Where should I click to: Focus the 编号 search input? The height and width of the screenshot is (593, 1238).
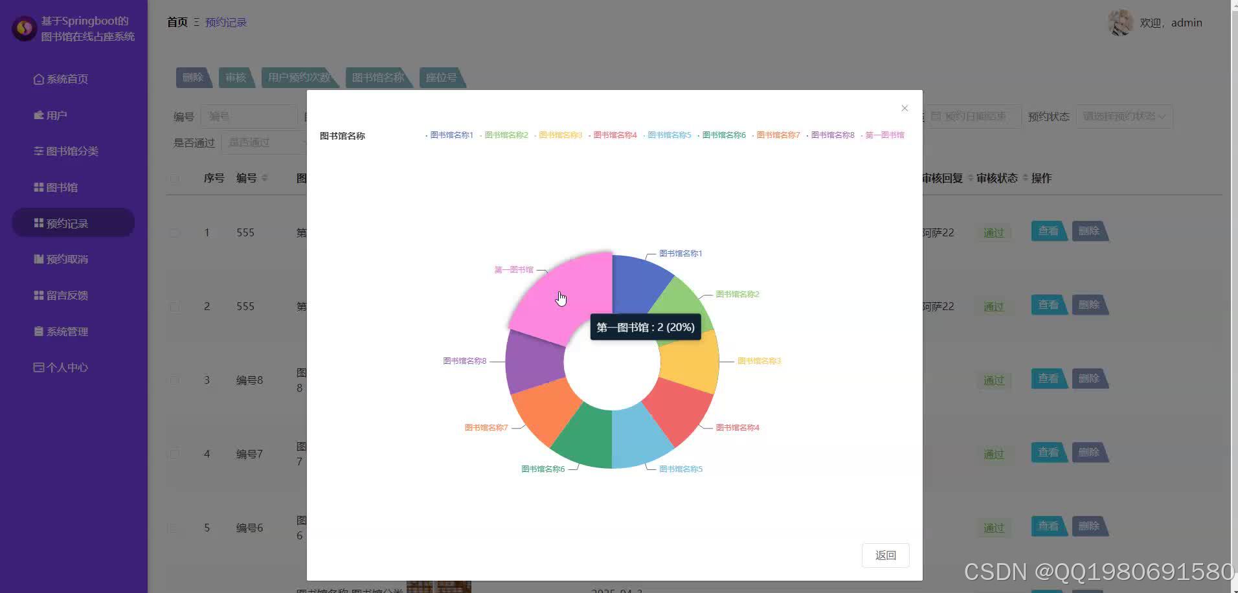(x=249, y=117)
